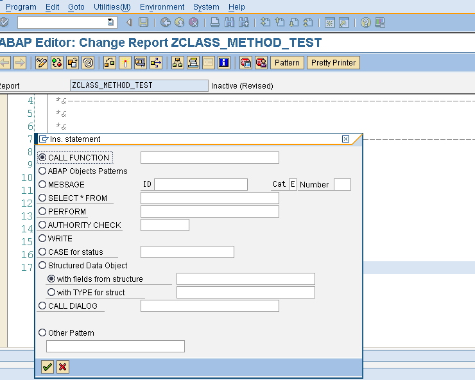Screen dimensions: 475x380
Task: Click the red Cancel icon in toolbar
Action: (194, 22)
